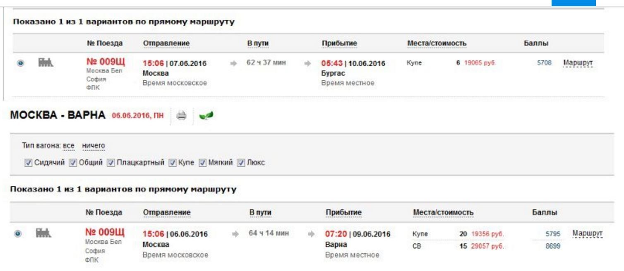Click the train icon in the Бургас row
The height and width of the screenshot is (271, 624).
tap(45, 63)
